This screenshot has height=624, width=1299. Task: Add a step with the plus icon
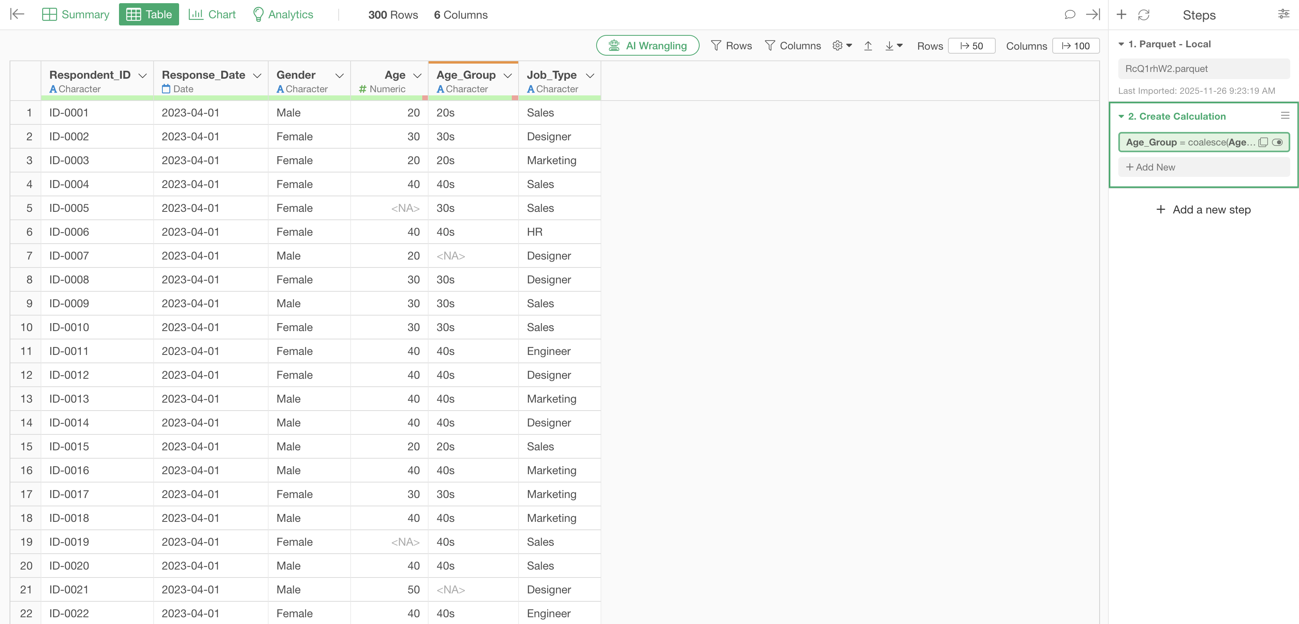1122,15
